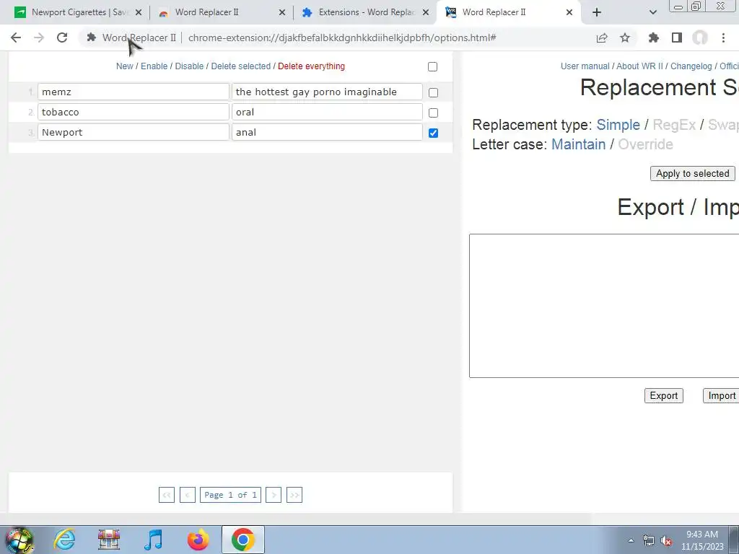
Task: Close the Newport Cigarettes tab
Action: tap(139, 12)
